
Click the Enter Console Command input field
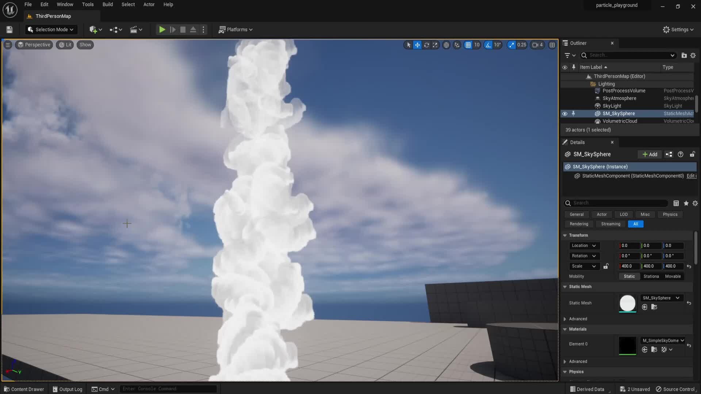click(x=168, y=389)
